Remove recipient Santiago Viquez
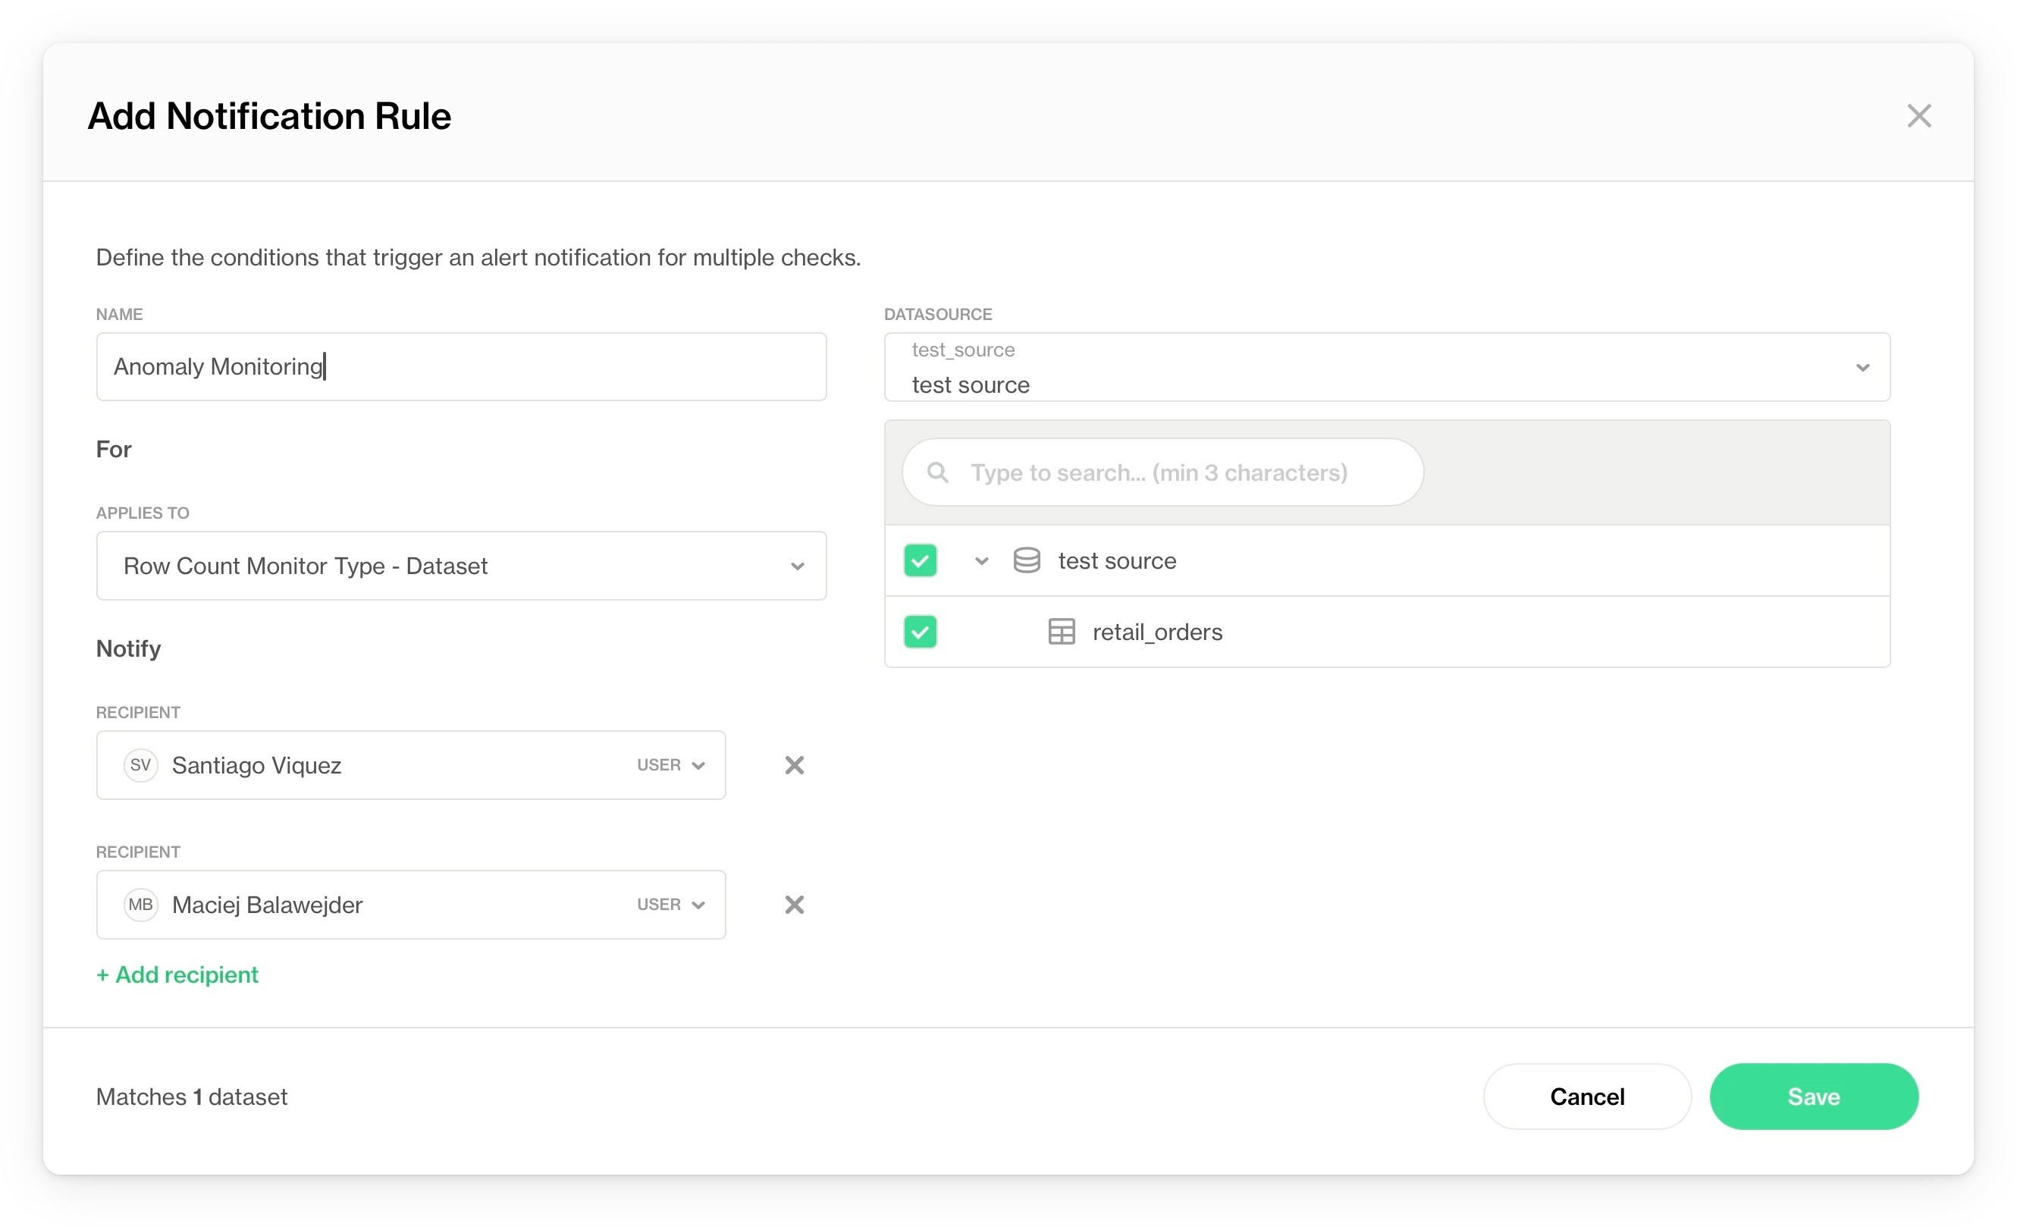Screen dimensions: 2017x1227 pyautogui.click(x=794, y=765)
